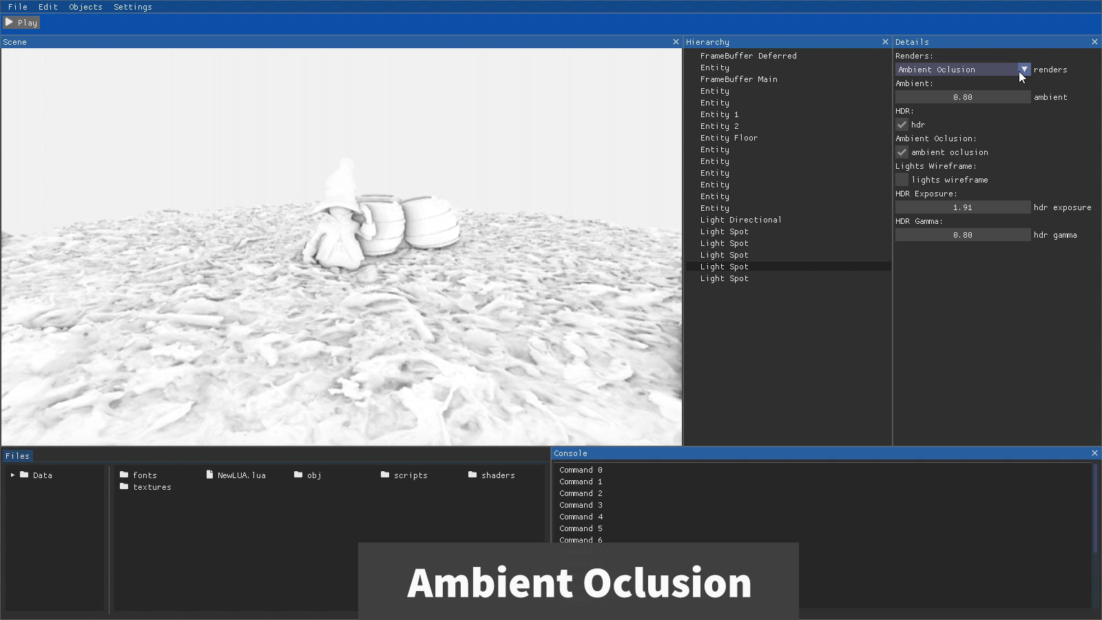
Task: Uncheck the ambient oclusion checkbox
Action: (902, 152)
